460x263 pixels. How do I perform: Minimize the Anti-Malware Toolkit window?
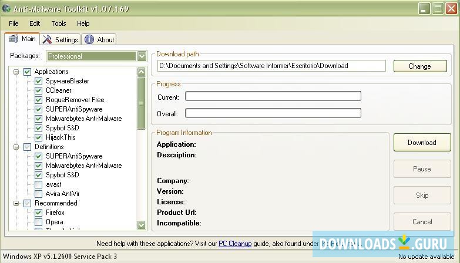point(424,8)
